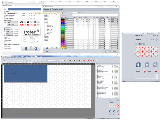Open the User-defined Size dropdown
Viewport: 161px width, 120px height.
point(13,14)
